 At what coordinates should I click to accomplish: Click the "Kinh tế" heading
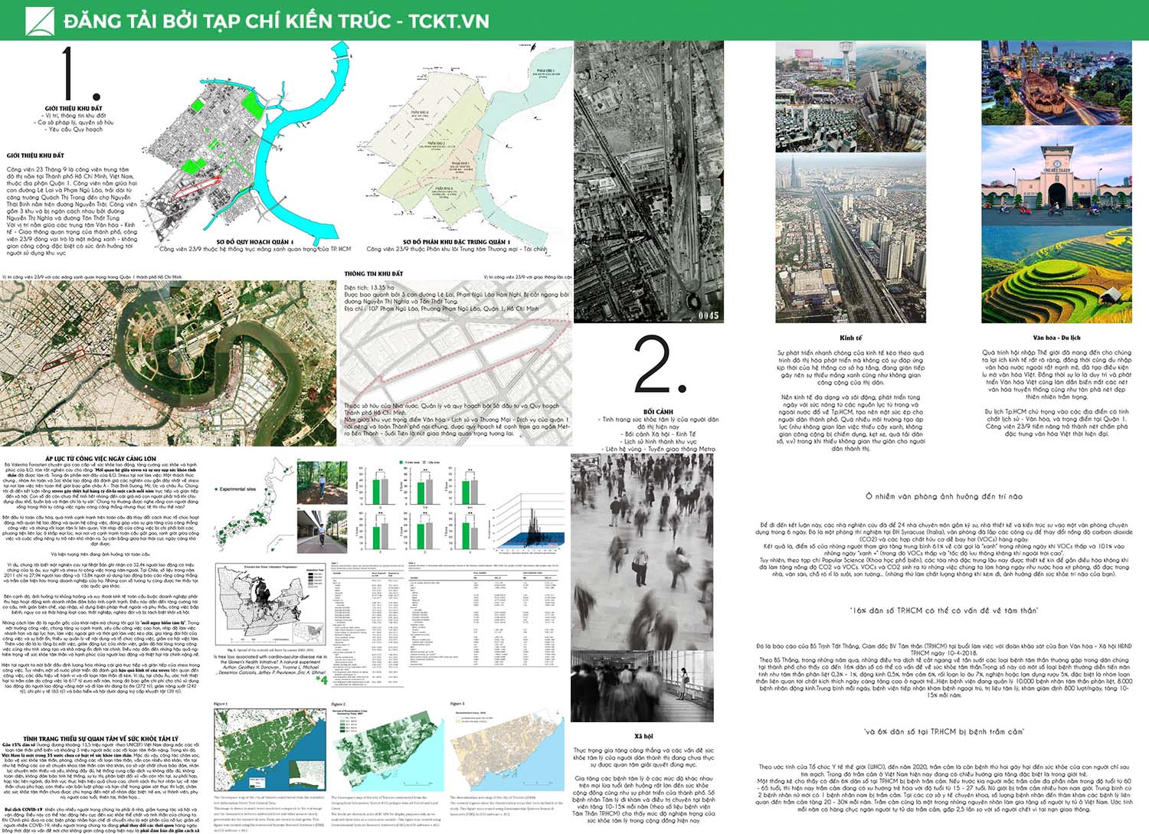click(850, 338)
